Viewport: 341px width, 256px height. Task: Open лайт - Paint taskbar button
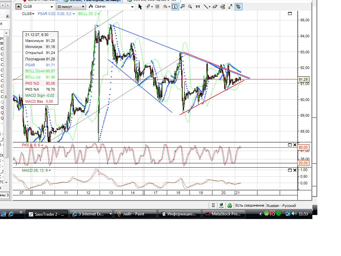point(136,214)
